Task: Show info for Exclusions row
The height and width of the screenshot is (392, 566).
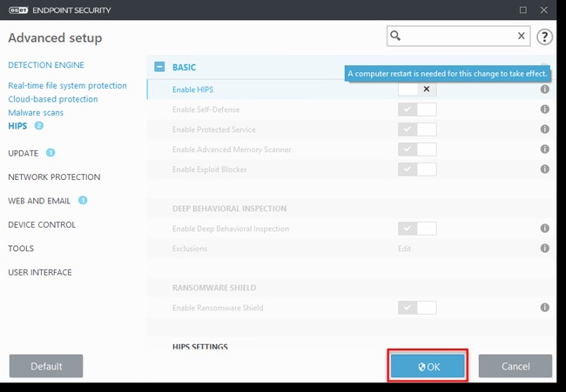Action: (545, 249)
